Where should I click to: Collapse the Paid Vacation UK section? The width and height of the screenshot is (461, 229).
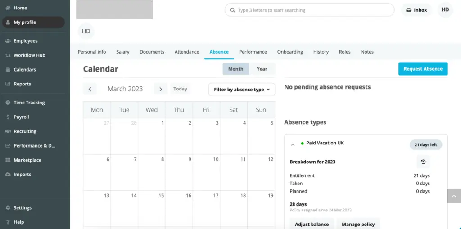[x=293, y=144]
